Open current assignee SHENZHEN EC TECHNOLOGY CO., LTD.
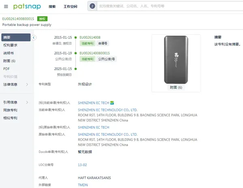This screenshot has height=188, width=243. click(x=108, y=110)
